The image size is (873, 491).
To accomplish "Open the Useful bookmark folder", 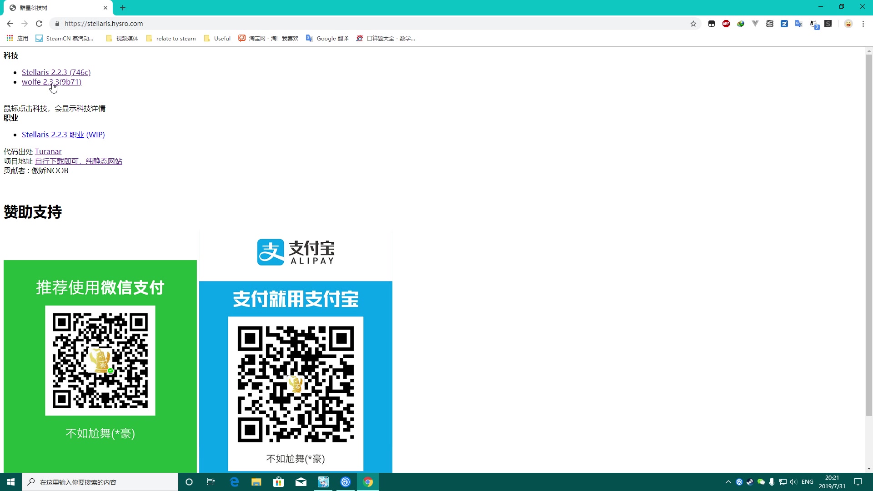I will pyautogui.click(x=217, y=38).
